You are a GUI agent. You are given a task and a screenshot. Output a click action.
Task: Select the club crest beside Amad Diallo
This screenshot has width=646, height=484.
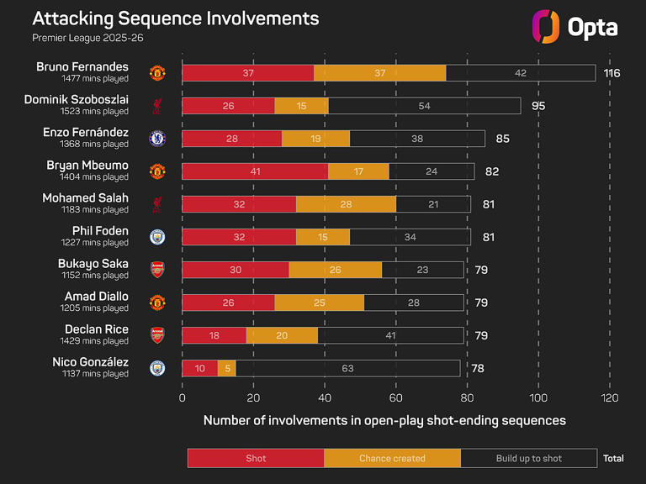point(156,302)
